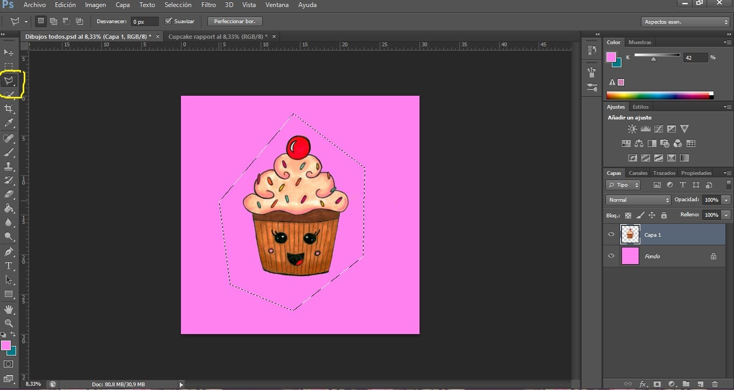Create a new layer group
Viewport: 734px width, 390px height.
click(x=686, y=384)
